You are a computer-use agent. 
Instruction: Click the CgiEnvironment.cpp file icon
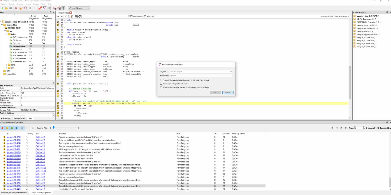pos(11,37)
